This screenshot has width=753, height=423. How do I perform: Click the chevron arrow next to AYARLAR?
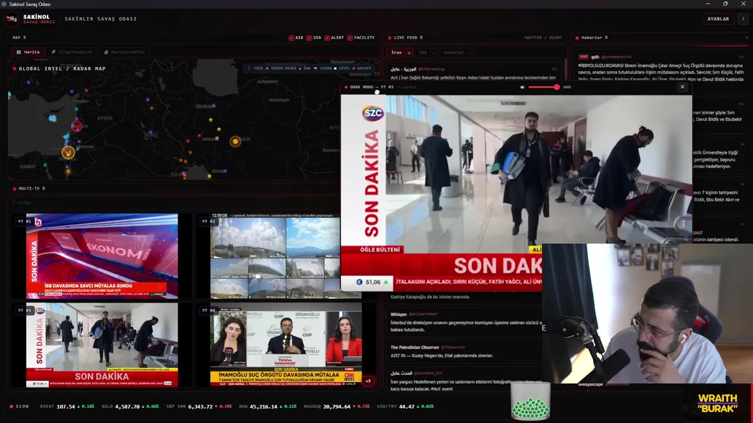click(743, 19)
